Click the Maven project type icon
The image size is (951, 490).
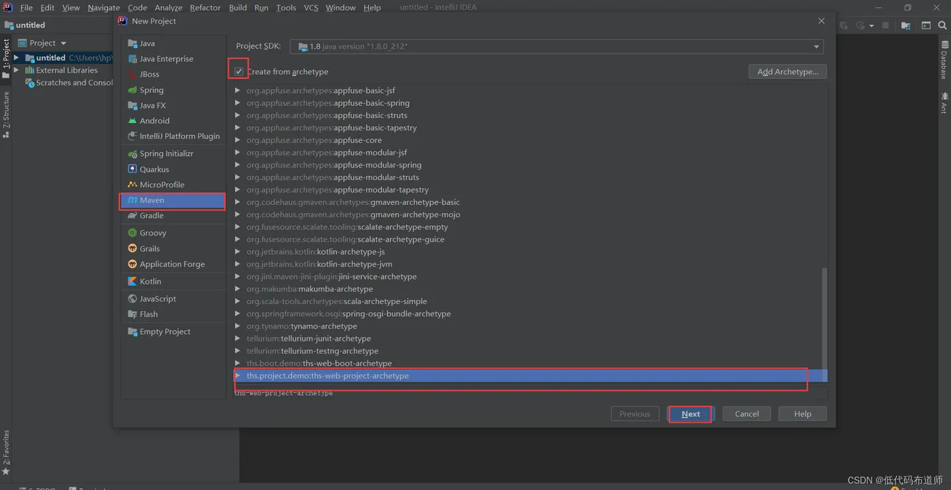(132, 200)
